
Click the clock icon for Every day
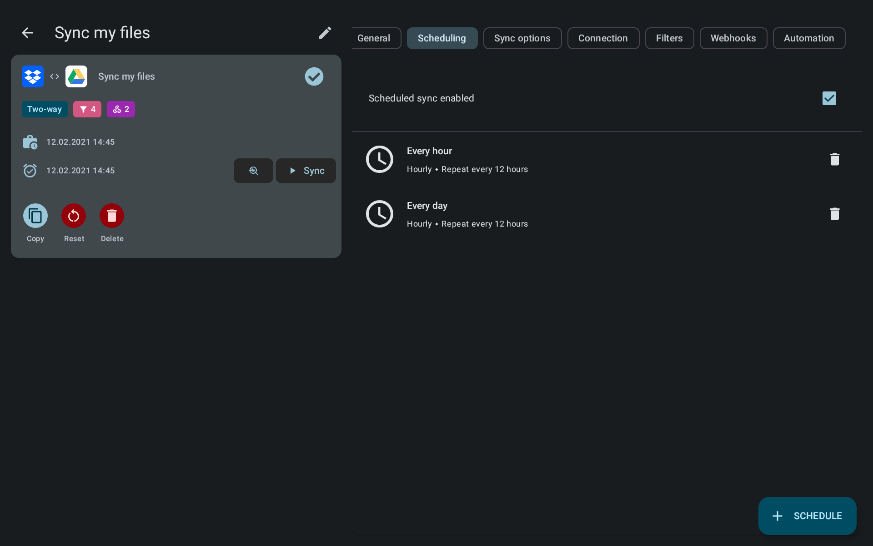click(380, 214)
